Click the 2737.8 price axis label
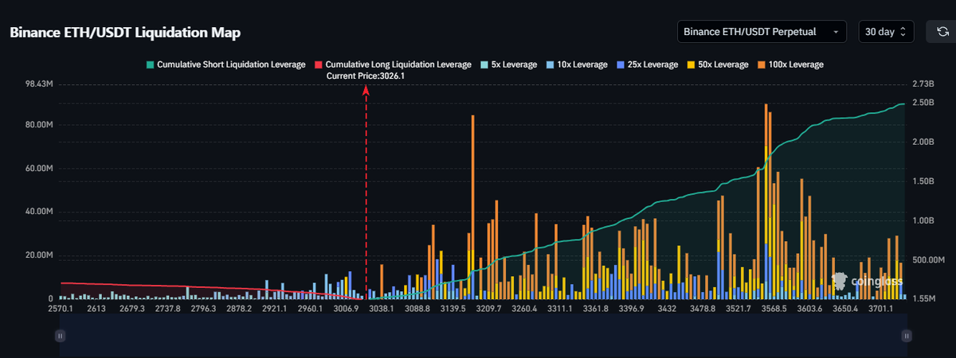Viewport: 956px width, 358px height. pyautogui.click(x=167, y=308)
